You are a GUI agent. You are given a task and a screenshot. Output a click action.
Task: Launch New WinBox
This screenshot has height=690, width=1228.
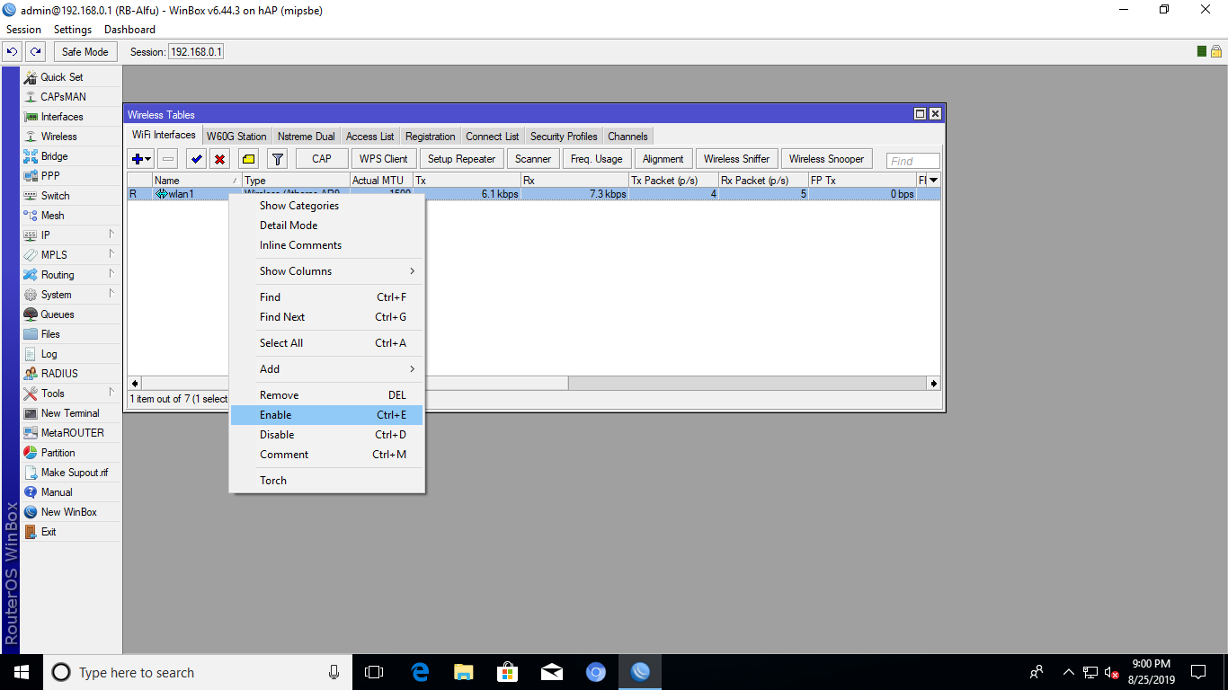click(x=70, y=512)
